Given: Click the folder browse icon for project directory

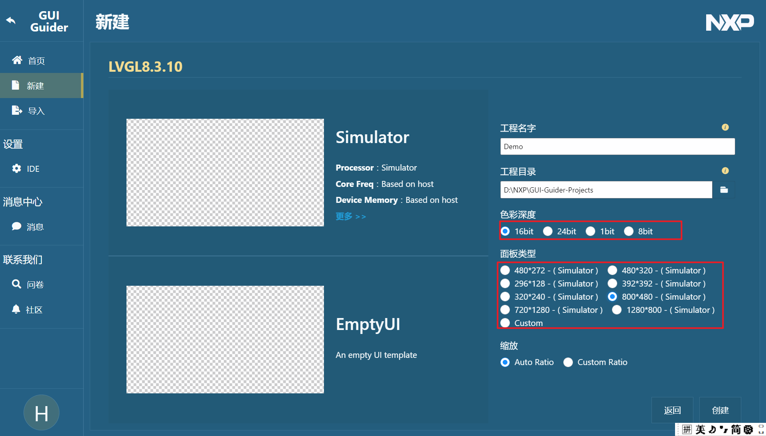Looking at the screenshot, I should (x=724, y=190).
